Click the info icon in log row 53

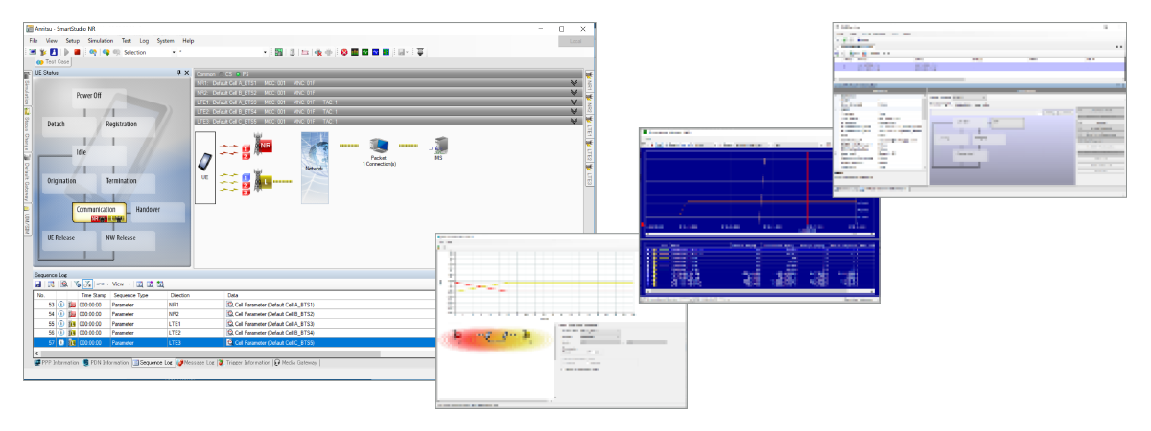(61, 305)
